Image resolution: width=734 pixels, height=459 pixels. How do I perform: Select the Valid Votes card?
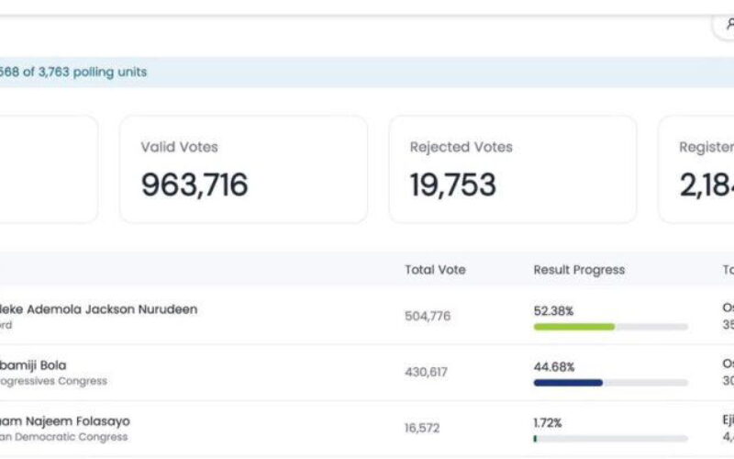coord(243,169)
